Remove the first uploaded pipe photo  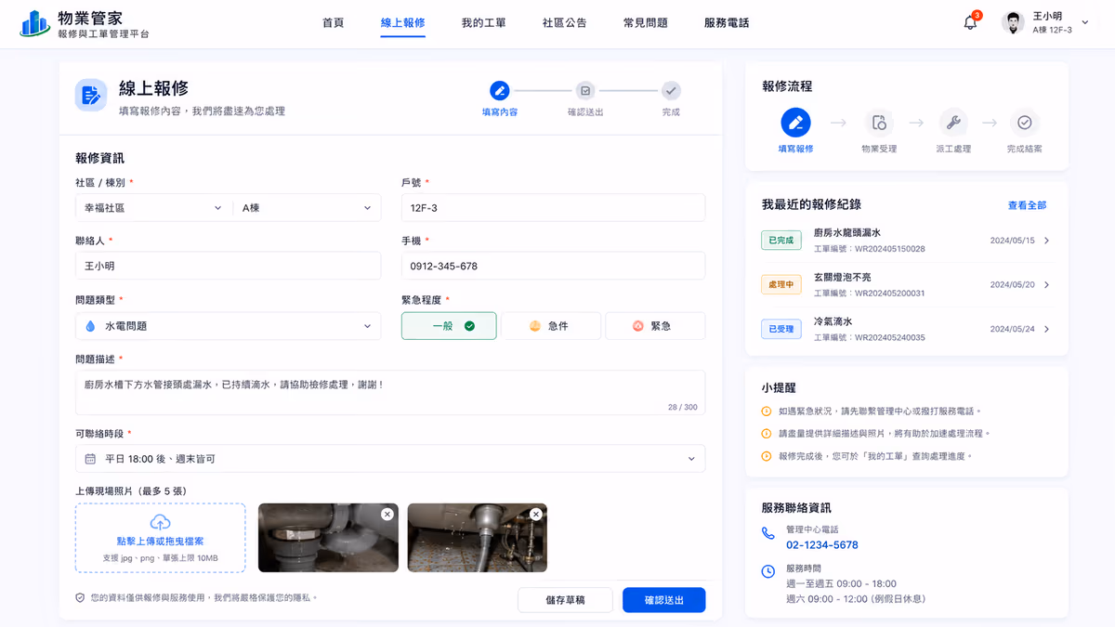[x=387, y=515]
